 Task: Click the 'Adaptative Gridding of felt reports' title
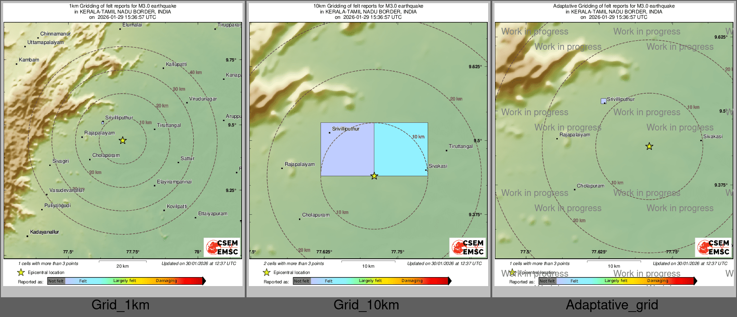coord(614,6)
